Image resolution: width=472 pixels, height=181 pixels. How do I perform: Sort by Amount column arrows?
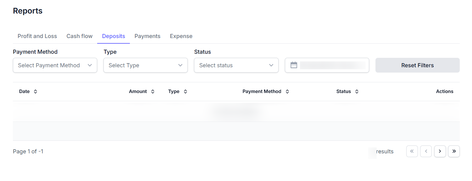pos(153,91)
